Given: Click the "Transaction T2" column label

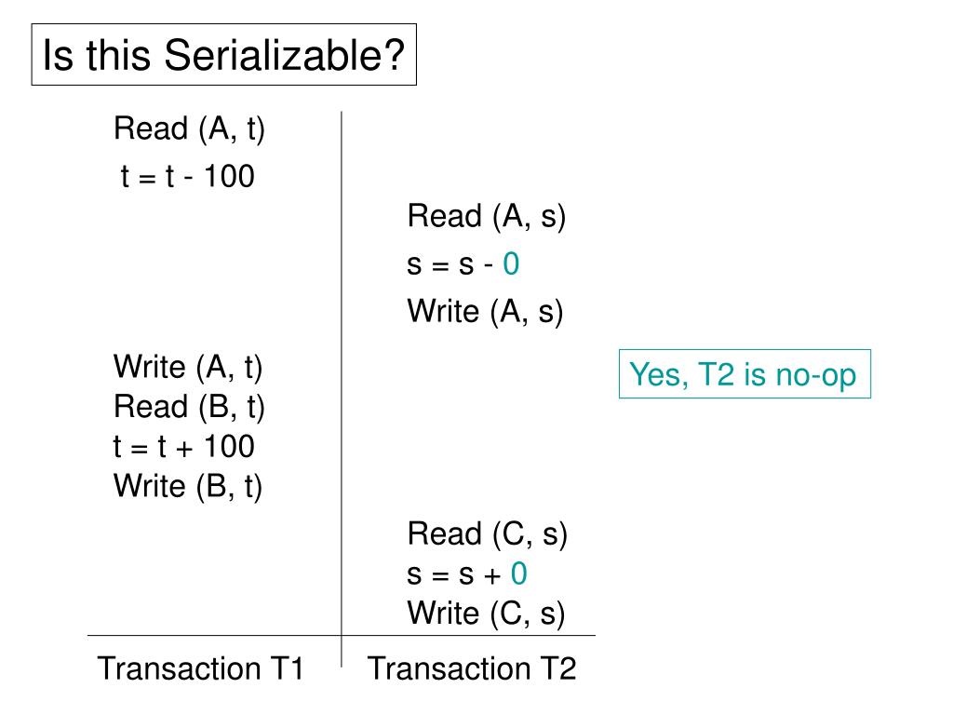Looking at the screenshot, I should (x=472, y=668).
